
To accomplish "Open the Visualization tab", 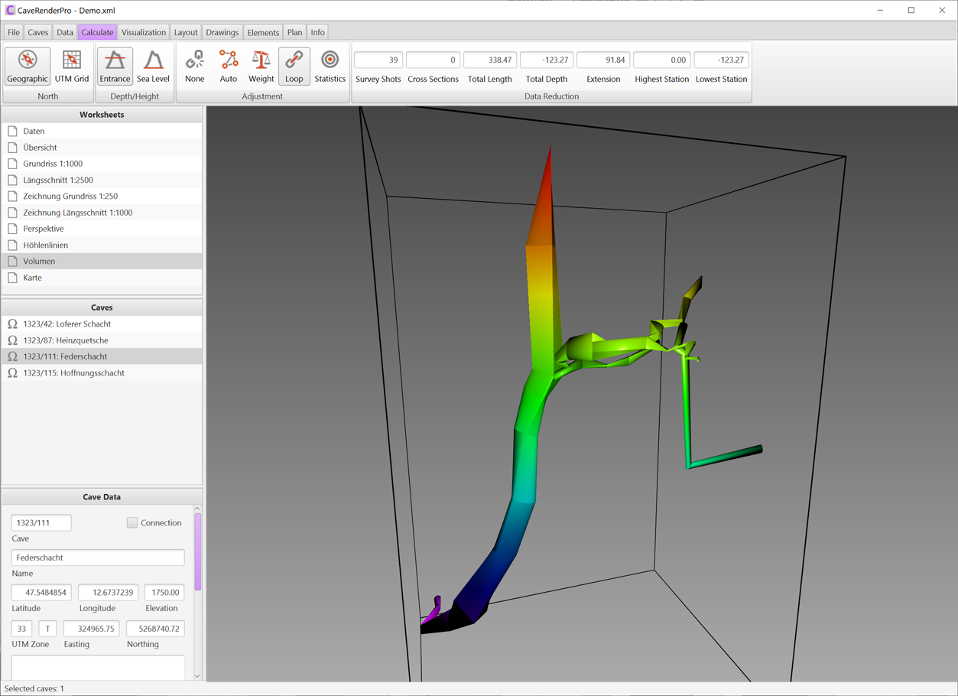I will coord(144,32).
